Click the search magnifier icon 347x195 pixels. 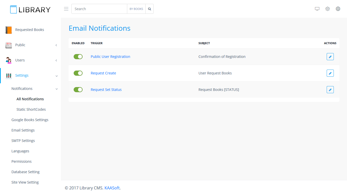click(x=150, y=9)
